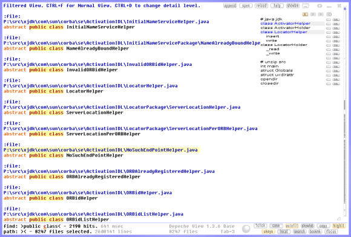The width and height of the screenshot is (351, 237).
Task: Jump to 'class ActivatorHolder' bookmark
Action: coord(286,28)
